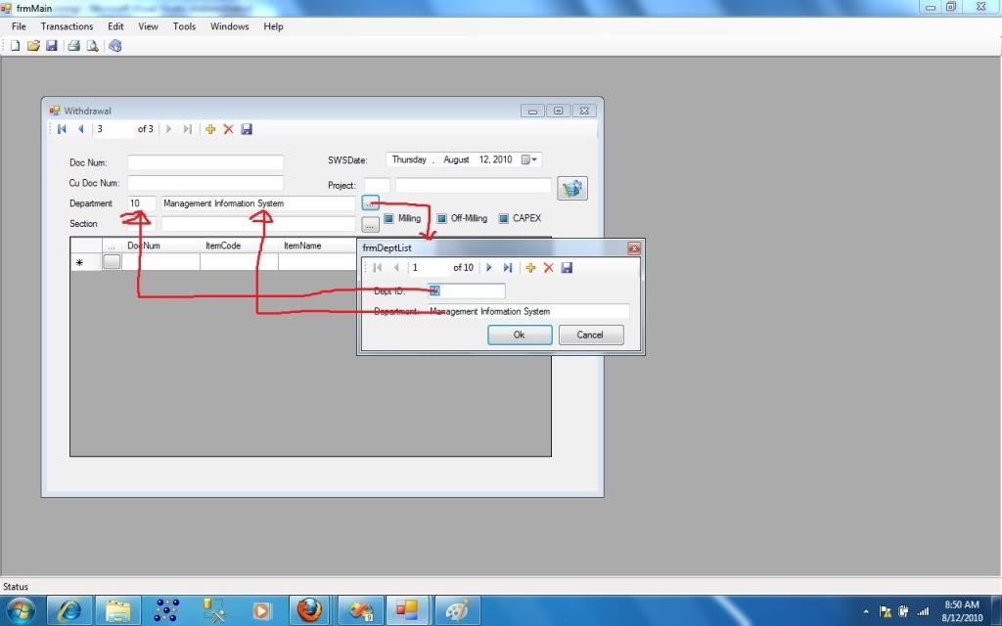Add a new withdrawal record with the plus icon
1002x626 pixels.
tap(210, 128)
